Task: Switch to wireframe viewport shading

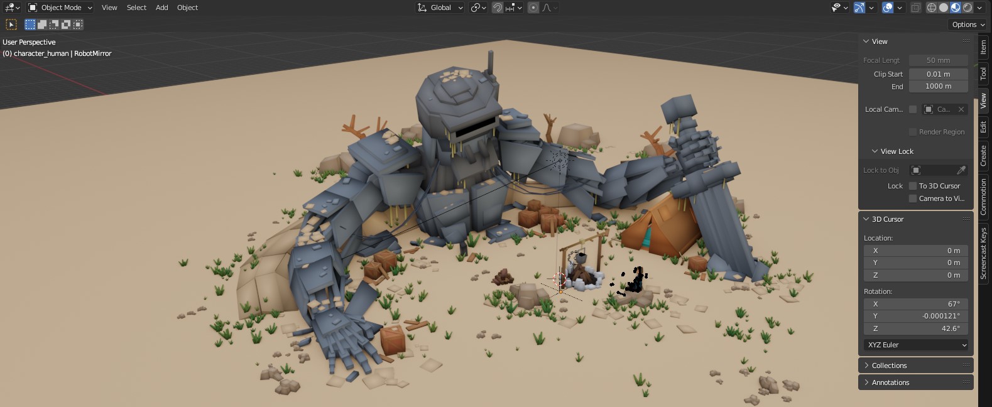Action: point(931,8)
